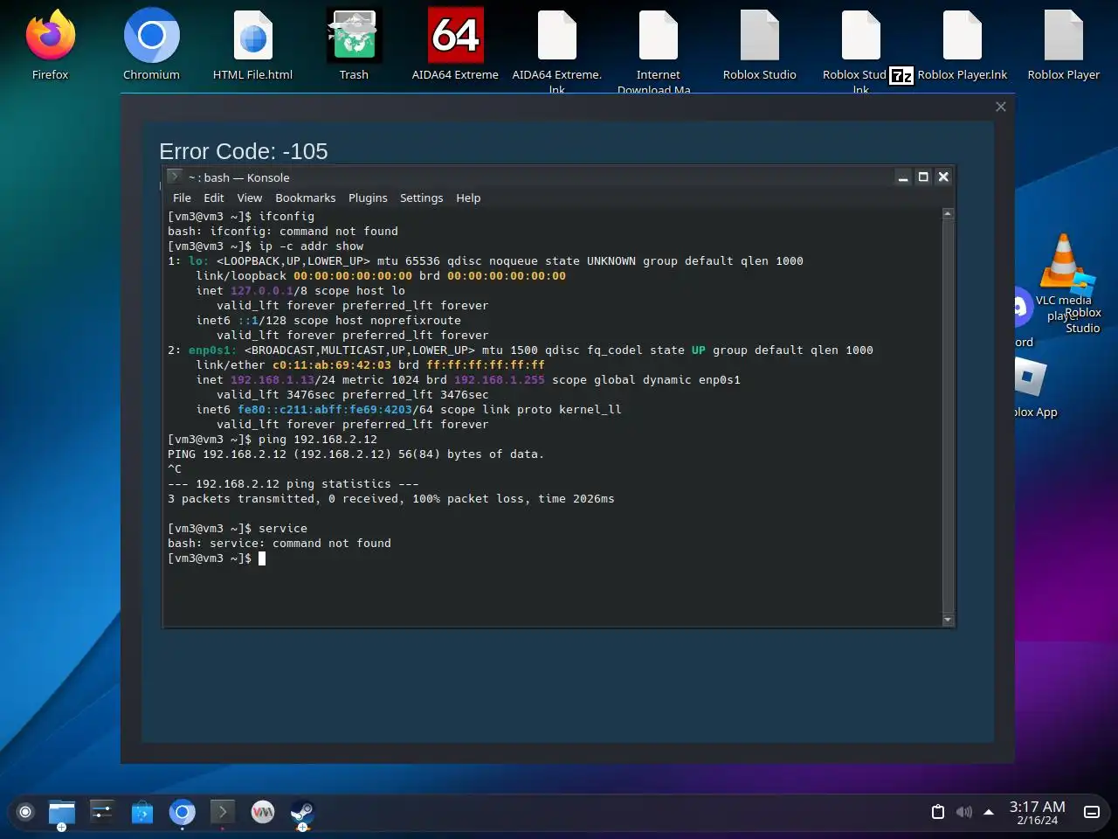Open the application launcher in the taskbar
Screen dimensions: 1118x839
click(x=25, y=812)
